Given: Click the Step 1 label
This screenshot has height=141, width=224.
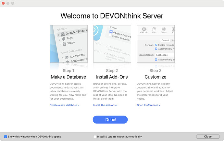Looking at the screenshot, I should coord(68,70).
